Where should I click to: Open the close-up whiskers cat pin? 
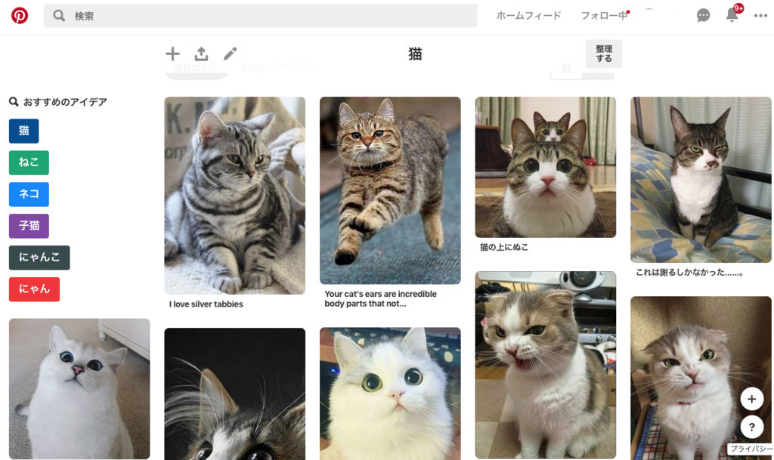(x=234, y=394)
